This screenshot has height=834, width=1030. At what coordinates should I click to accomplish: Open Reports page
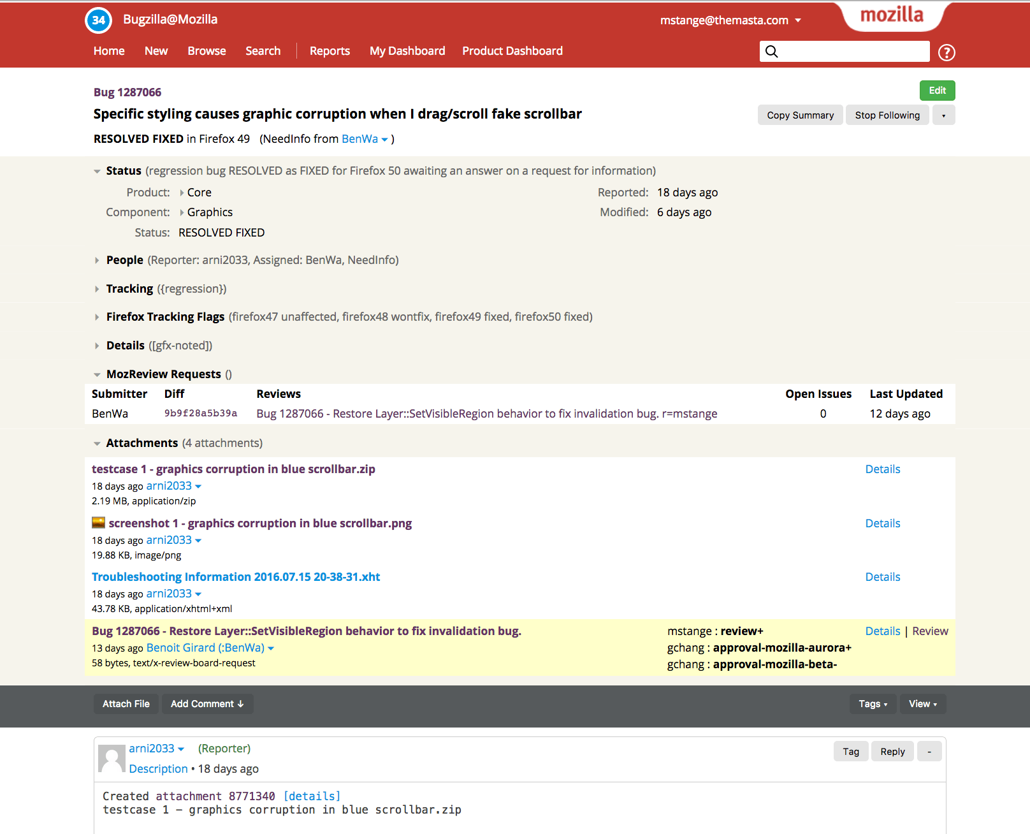(x=330, y=51)
